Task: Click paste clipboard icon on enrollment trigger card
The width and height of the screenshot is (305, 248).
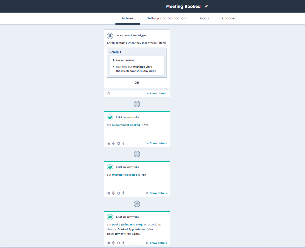Action: click(x=109, y=94)
